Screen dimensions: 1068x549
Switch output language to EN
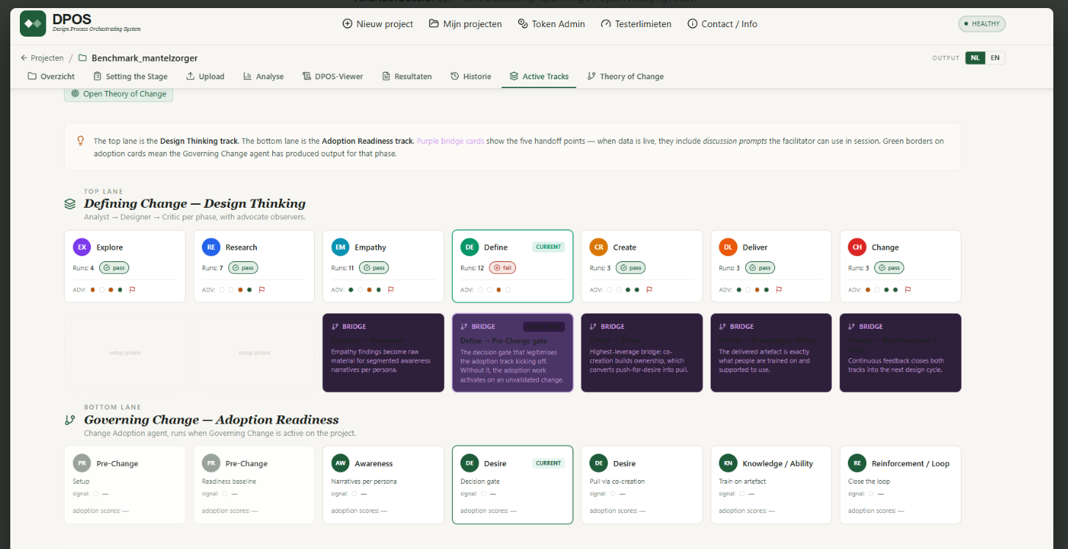[995, 58]
